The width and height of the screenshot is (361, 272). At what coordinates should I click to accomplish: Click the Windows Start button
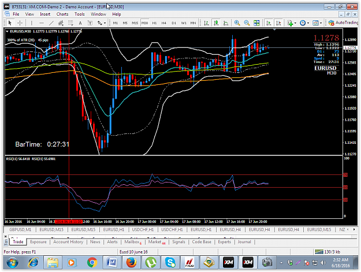tap(13, 262)
